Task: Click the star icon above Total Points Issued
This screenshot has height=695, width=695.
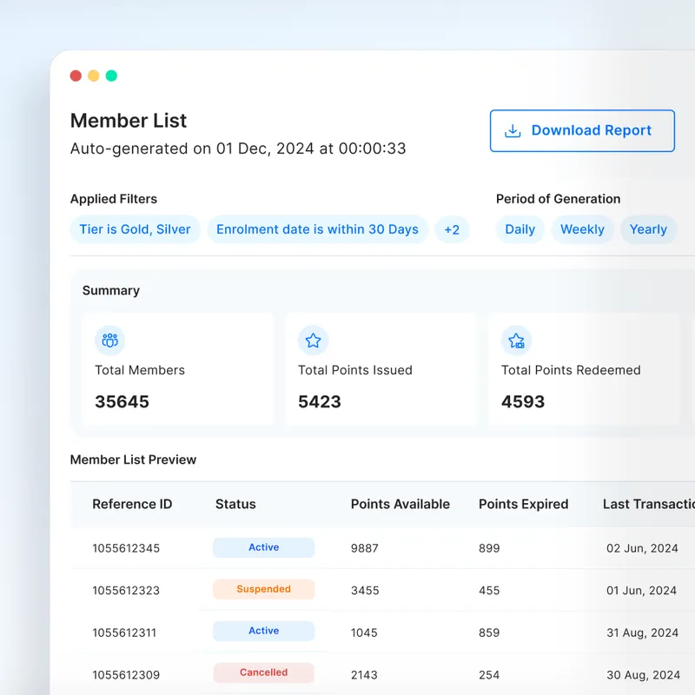Action: coord(313,341)
